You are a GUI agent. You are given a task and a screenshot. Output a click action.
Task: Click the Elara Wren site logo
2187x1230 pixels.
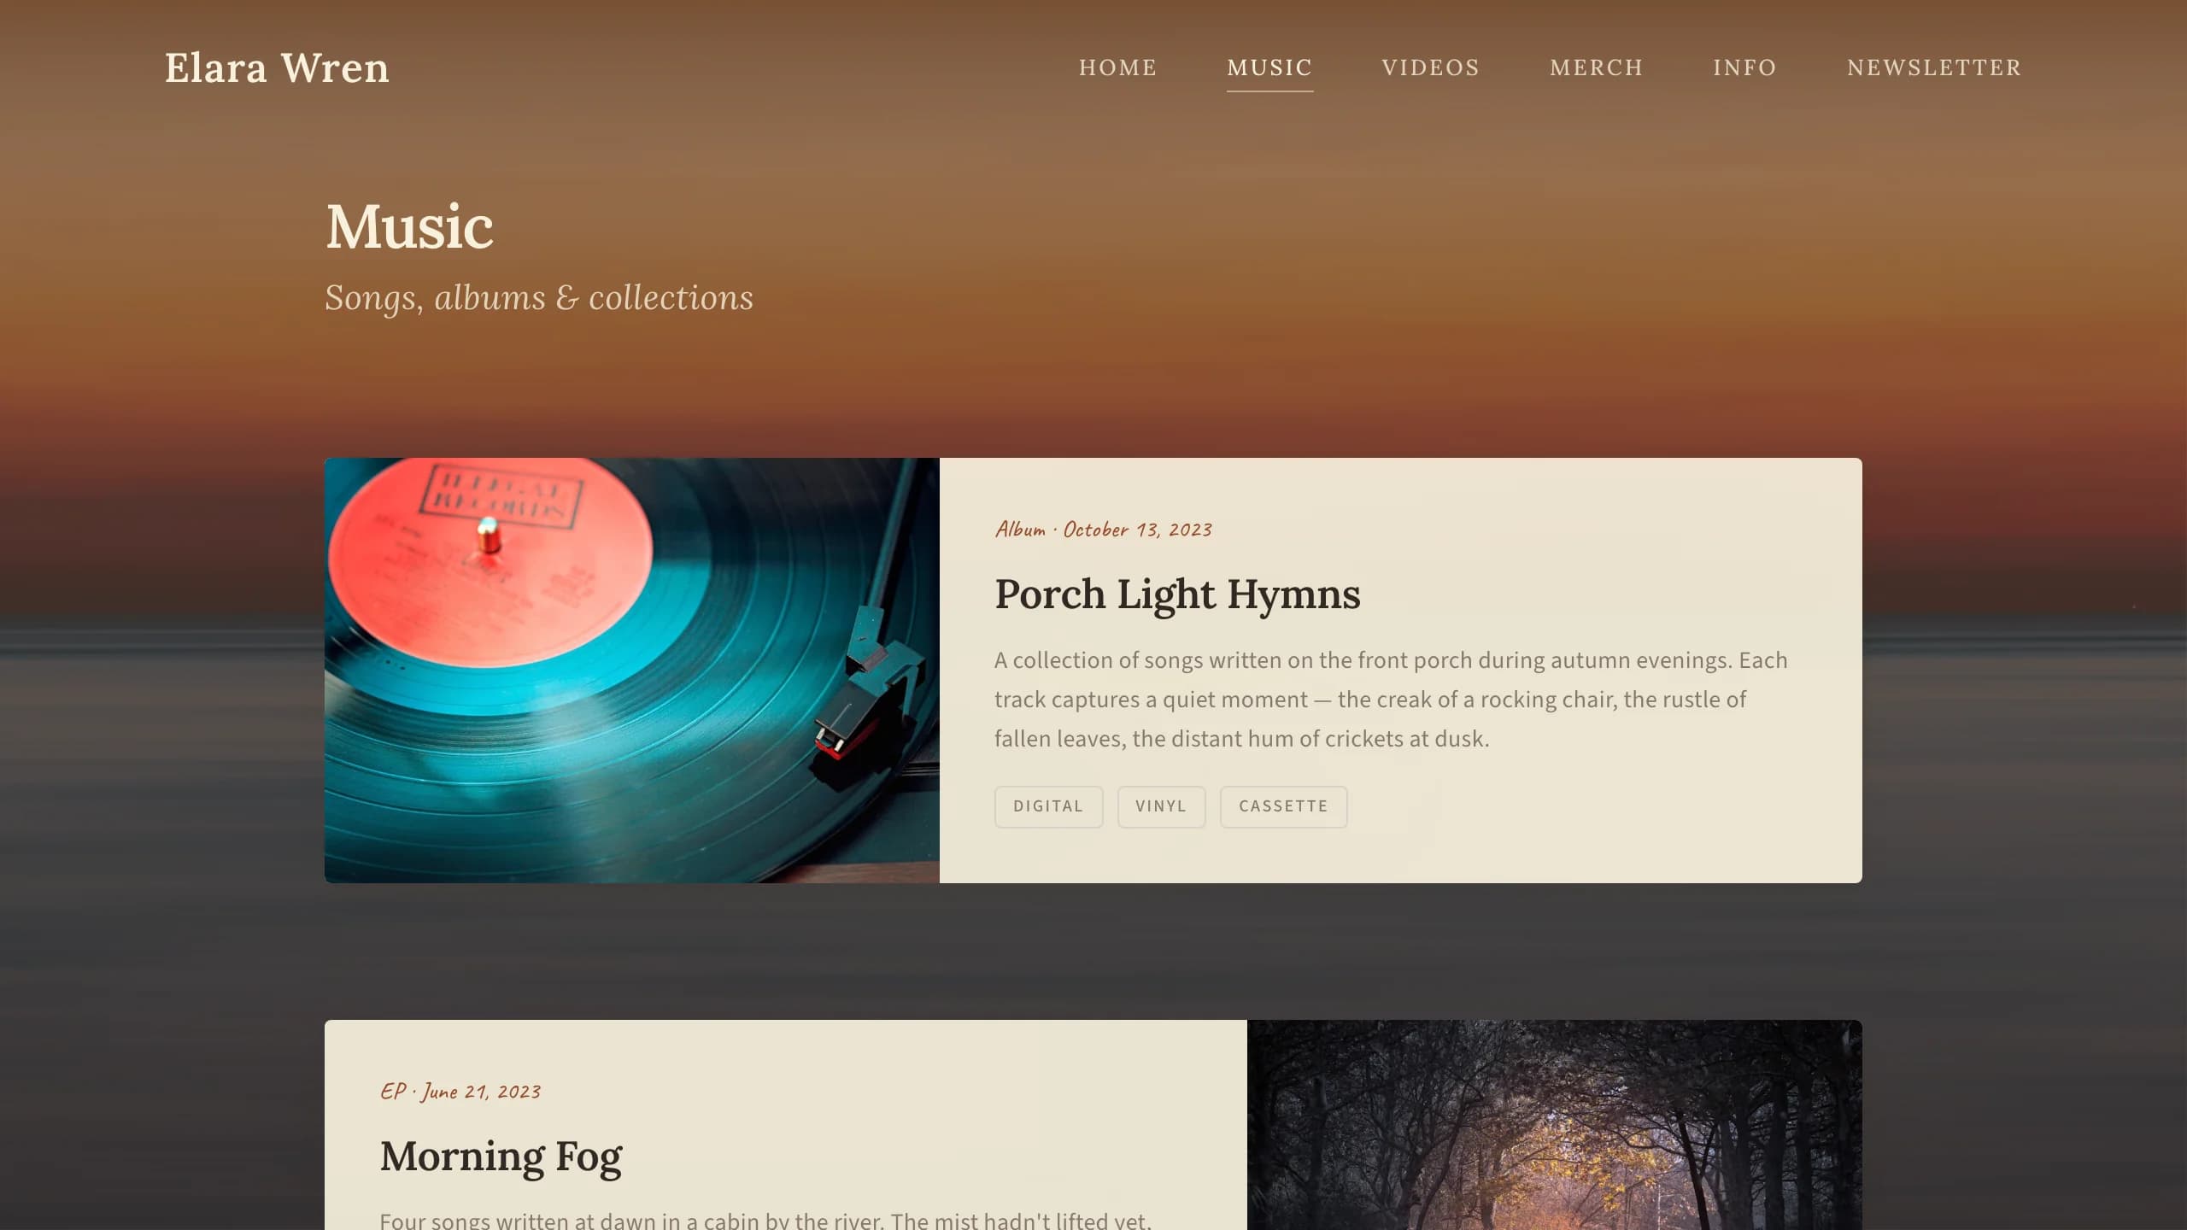pos(277,68)
